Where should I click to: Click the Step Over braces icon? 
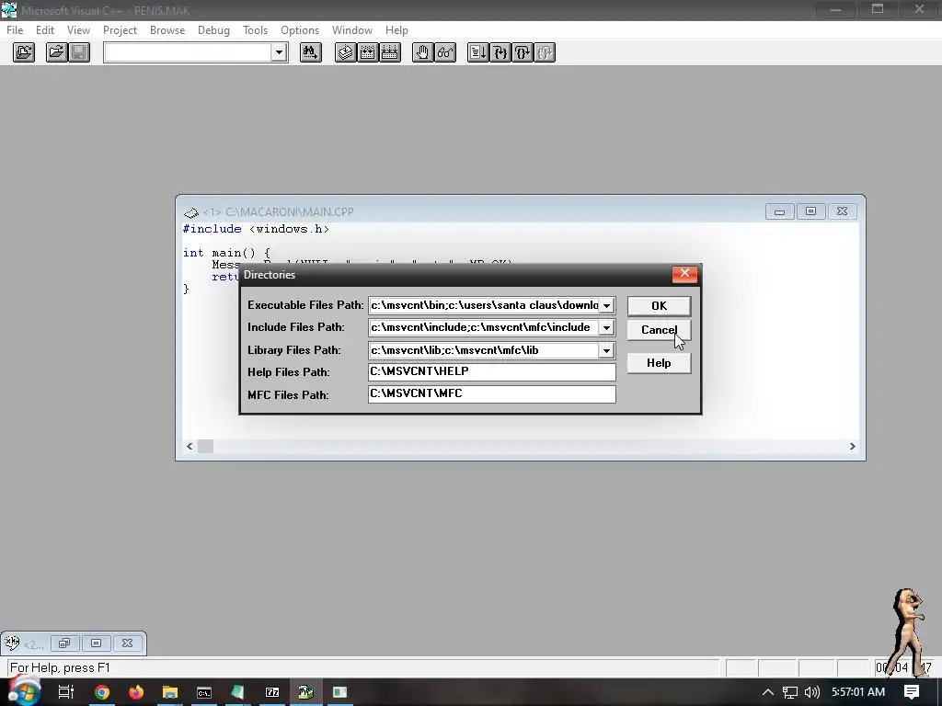pyautogui.click(x=523, y=52)
